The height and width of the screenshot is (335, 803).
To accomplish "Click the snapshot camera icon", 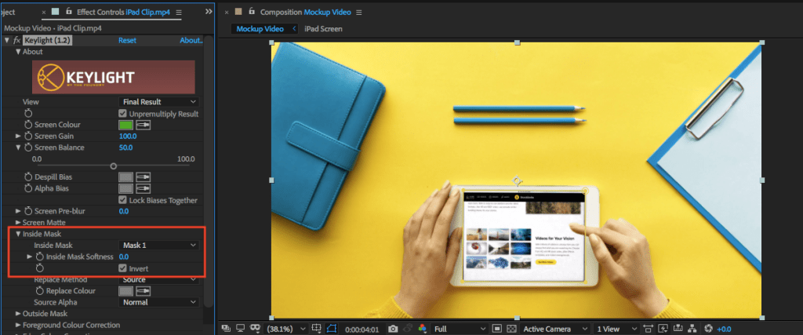I will (x=393, y=329).
